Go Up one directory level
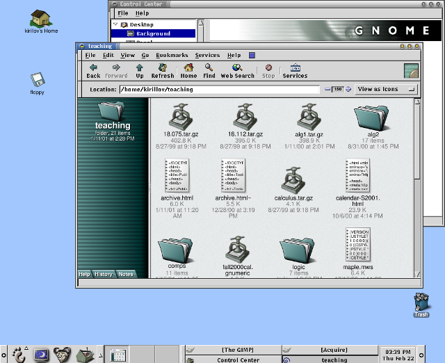This screenshot has width=445, height=363. coord(140,70)
